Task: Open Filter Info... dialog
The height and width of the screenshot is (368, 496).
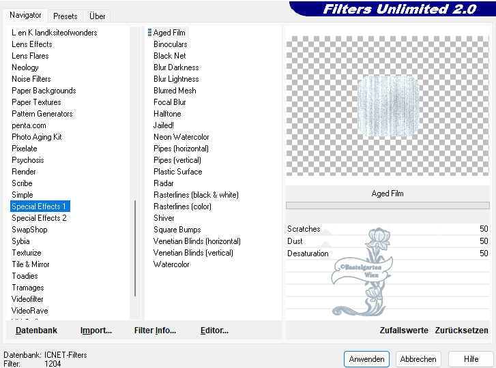Action: coord(155,331)
